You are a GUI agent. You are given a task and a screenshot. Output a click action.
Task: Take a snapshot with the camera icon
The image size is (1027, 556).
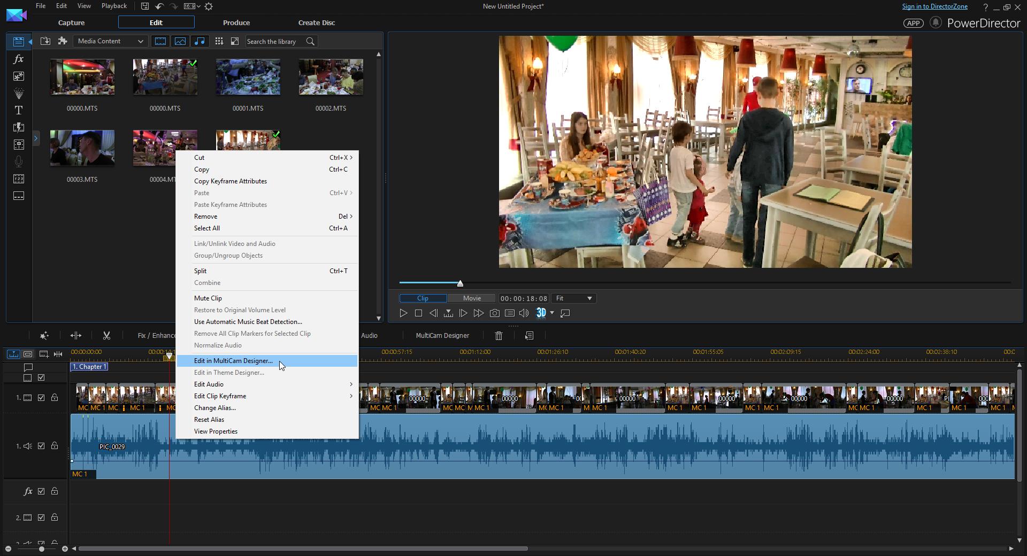pyautogui.click(x=495, y=313)
